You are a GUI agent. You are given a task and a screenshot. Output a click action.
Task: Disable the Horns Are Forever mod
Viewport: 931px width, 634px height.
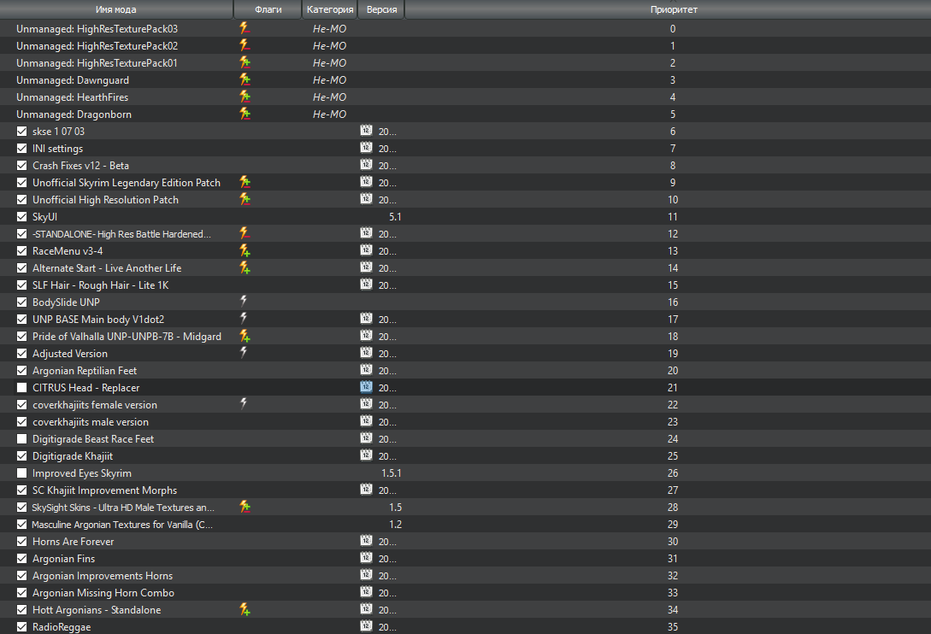[22, 542]
